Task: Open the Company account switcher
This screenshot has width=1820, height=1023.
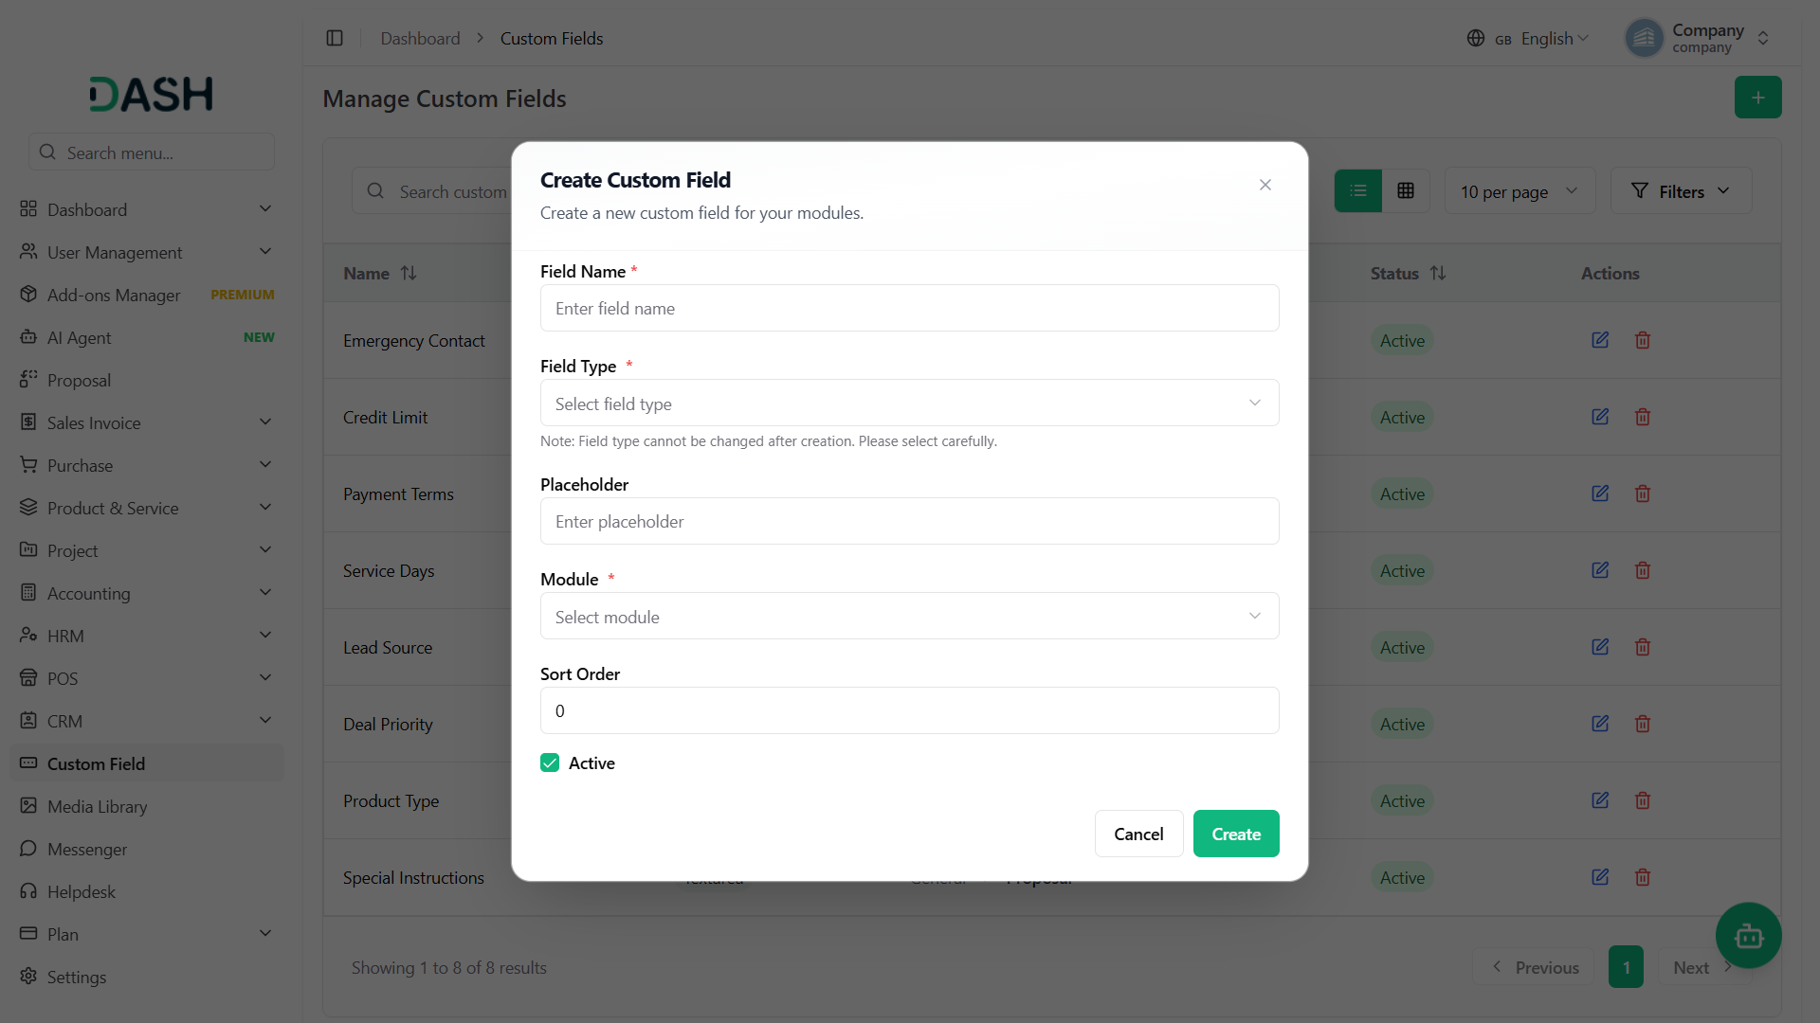Action: (x=1699, y=38)
